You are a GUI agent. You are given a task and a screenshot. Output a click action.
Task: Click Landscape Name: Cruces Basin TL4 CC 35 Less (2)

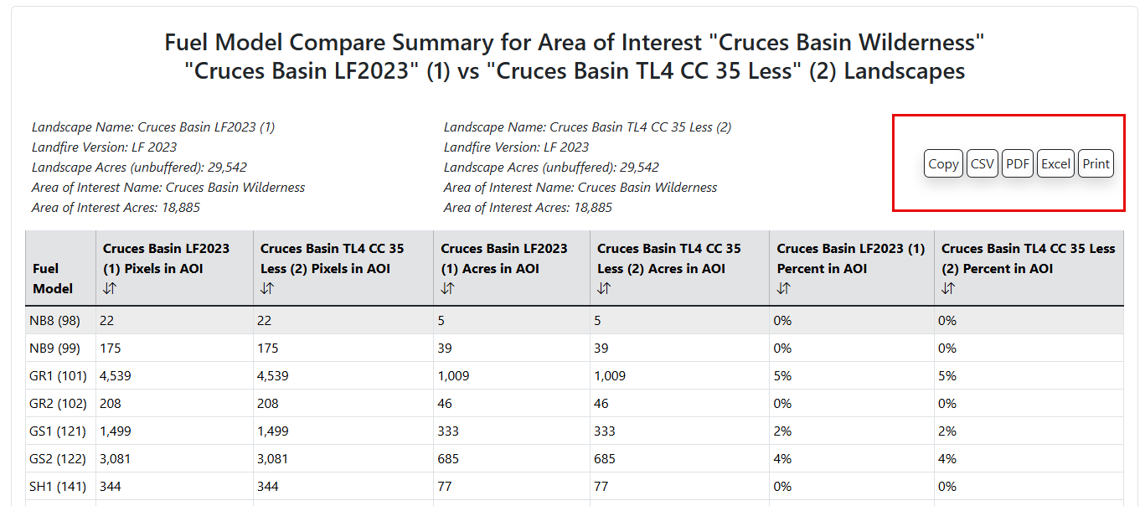click(x=588, y=127)
